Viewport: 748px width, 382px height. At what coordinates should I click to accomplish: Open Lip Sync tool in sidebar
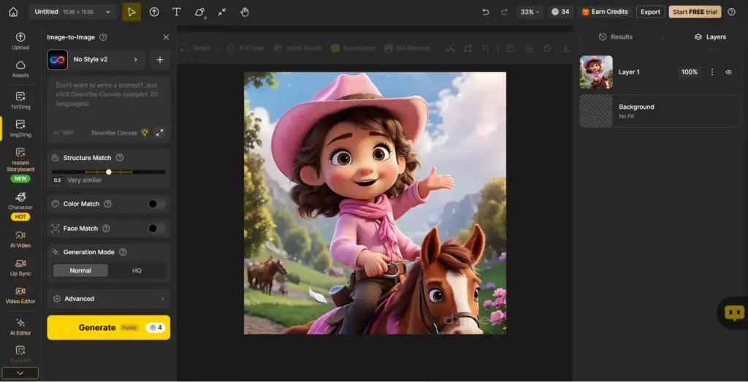pos(20,267)
